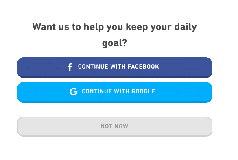The width and height of the screenshot is (238, 160).
Task: Click the heading 'Want us to help you keep your daily'
Action: tap(114, 27)
